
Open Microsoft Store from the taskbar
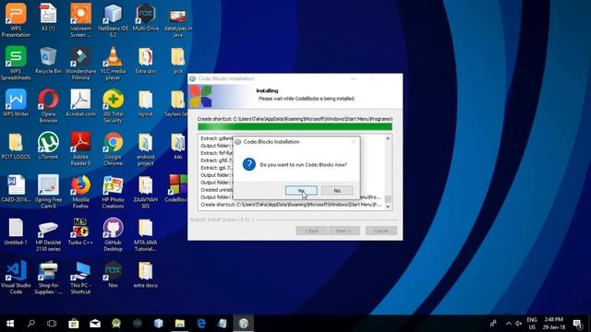tap(74, 324)
